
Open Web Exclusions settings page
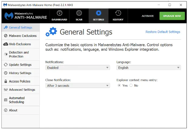click(21, 44)
